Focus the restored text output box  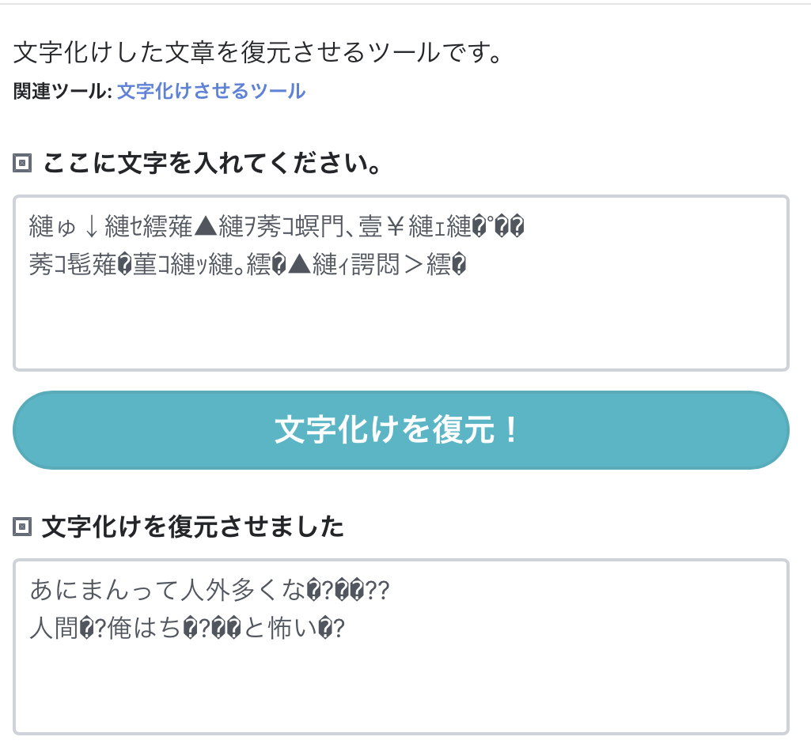pyautogui.click(x=401, y=647)
